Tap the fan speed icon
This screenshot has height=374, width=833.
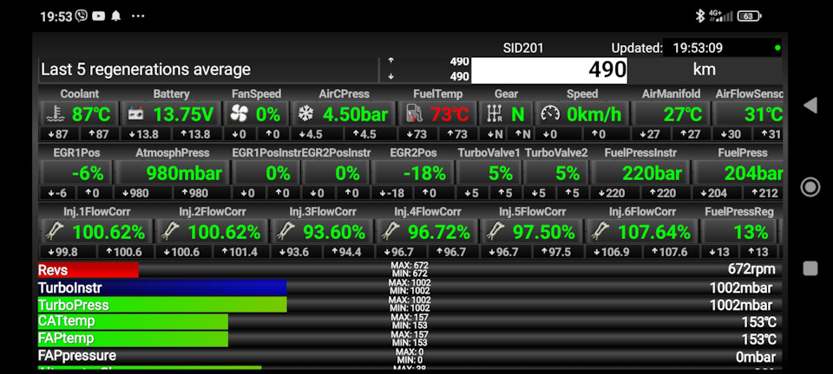tap(239, 114)
